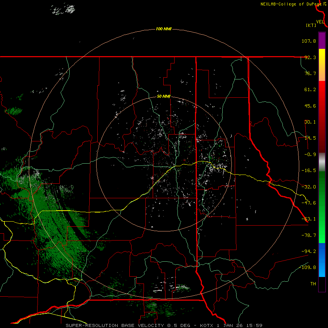
Task: Select the -0.9 velocity scale value
Action: tap(310, 155)
